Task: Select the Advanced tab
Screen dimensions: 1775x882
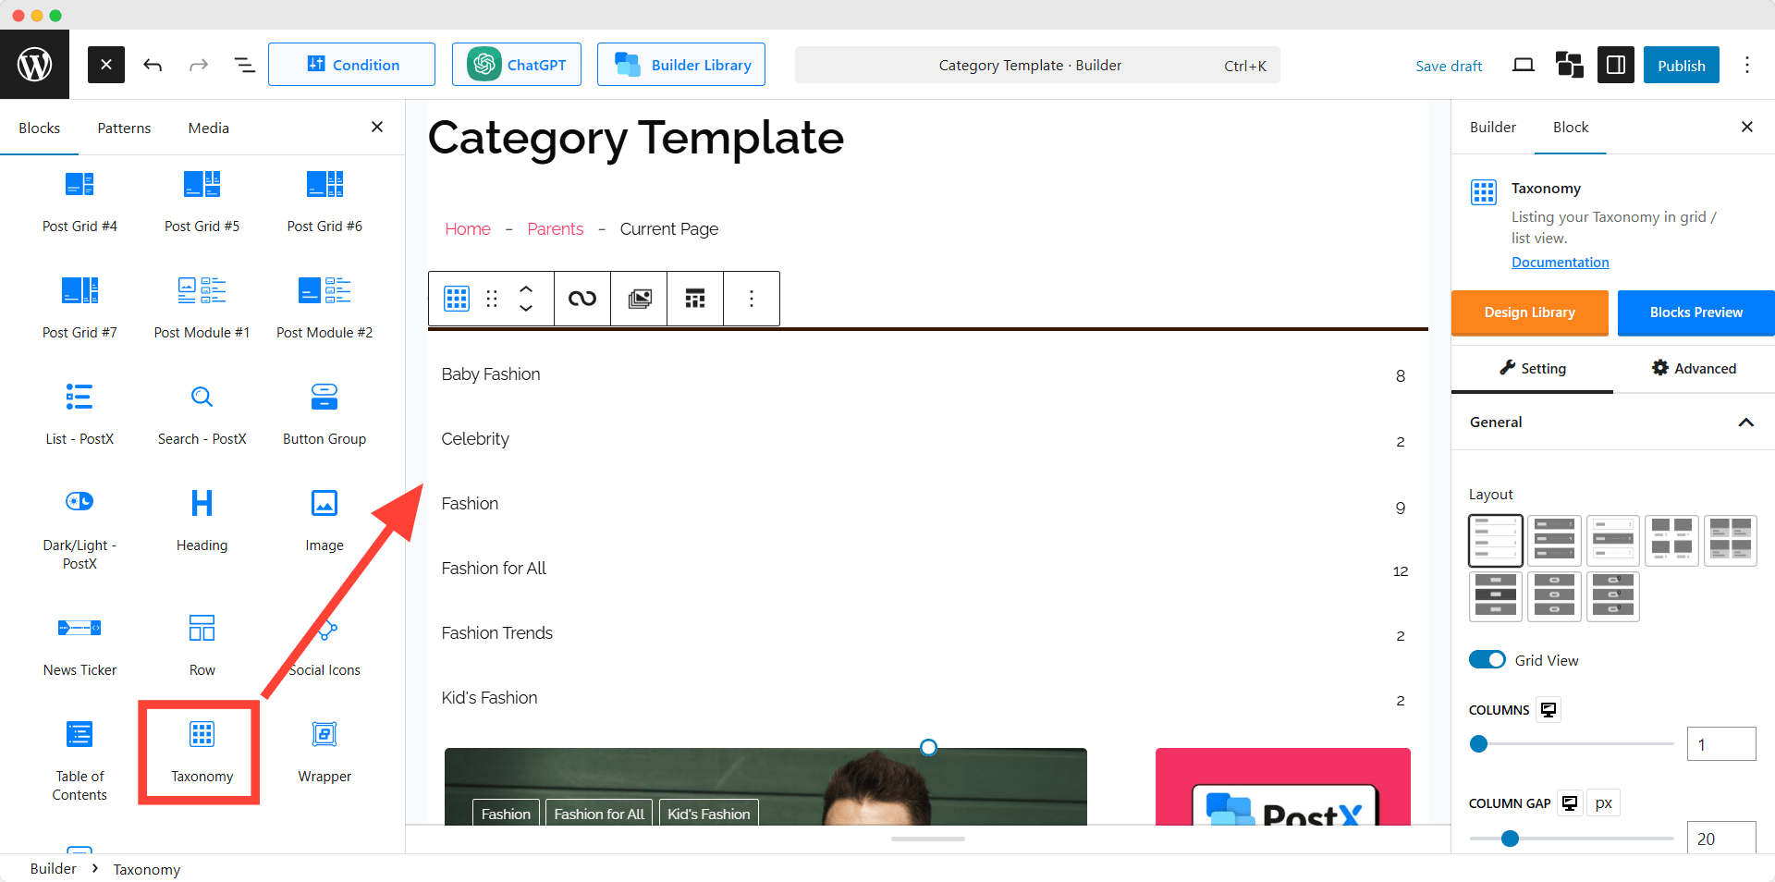Action: point(1694,368)
